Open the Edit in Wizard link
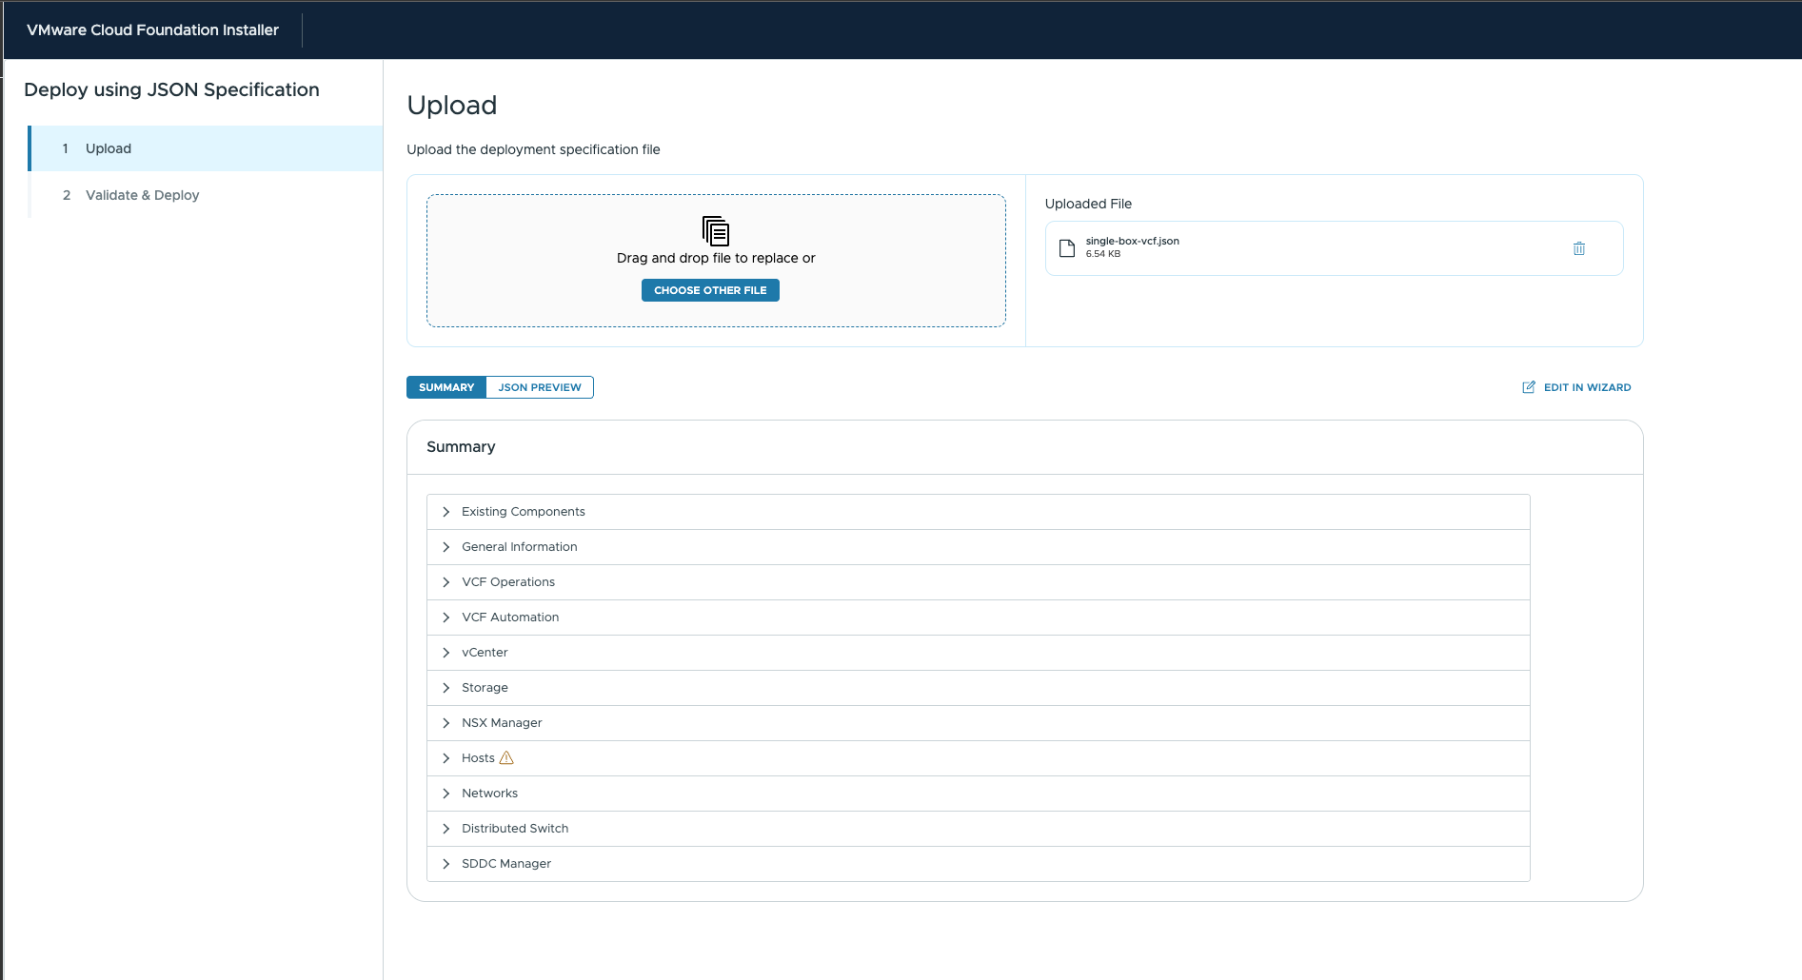The image size is (1802, 980). point(1587,387)
